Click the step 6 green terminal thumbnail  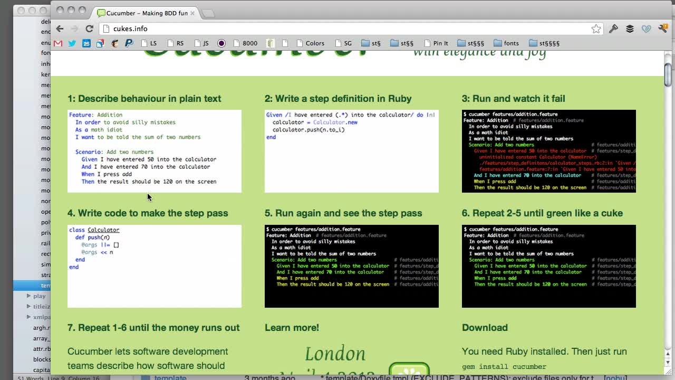point(549,266)
